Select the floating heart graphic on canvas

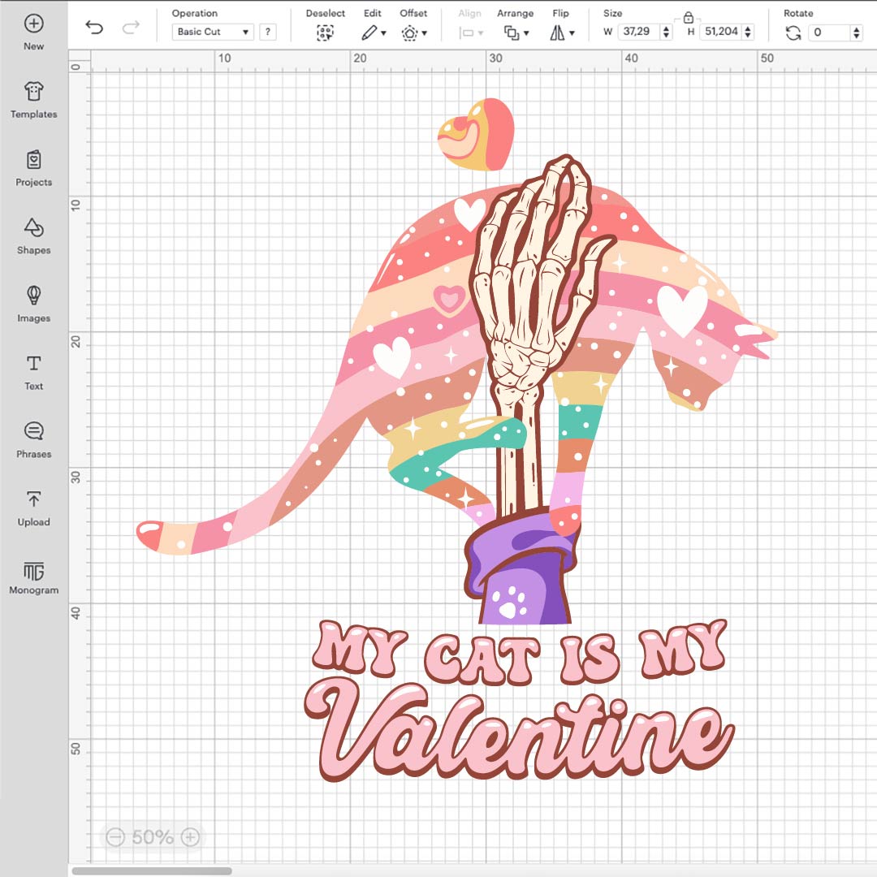[476, 135]
